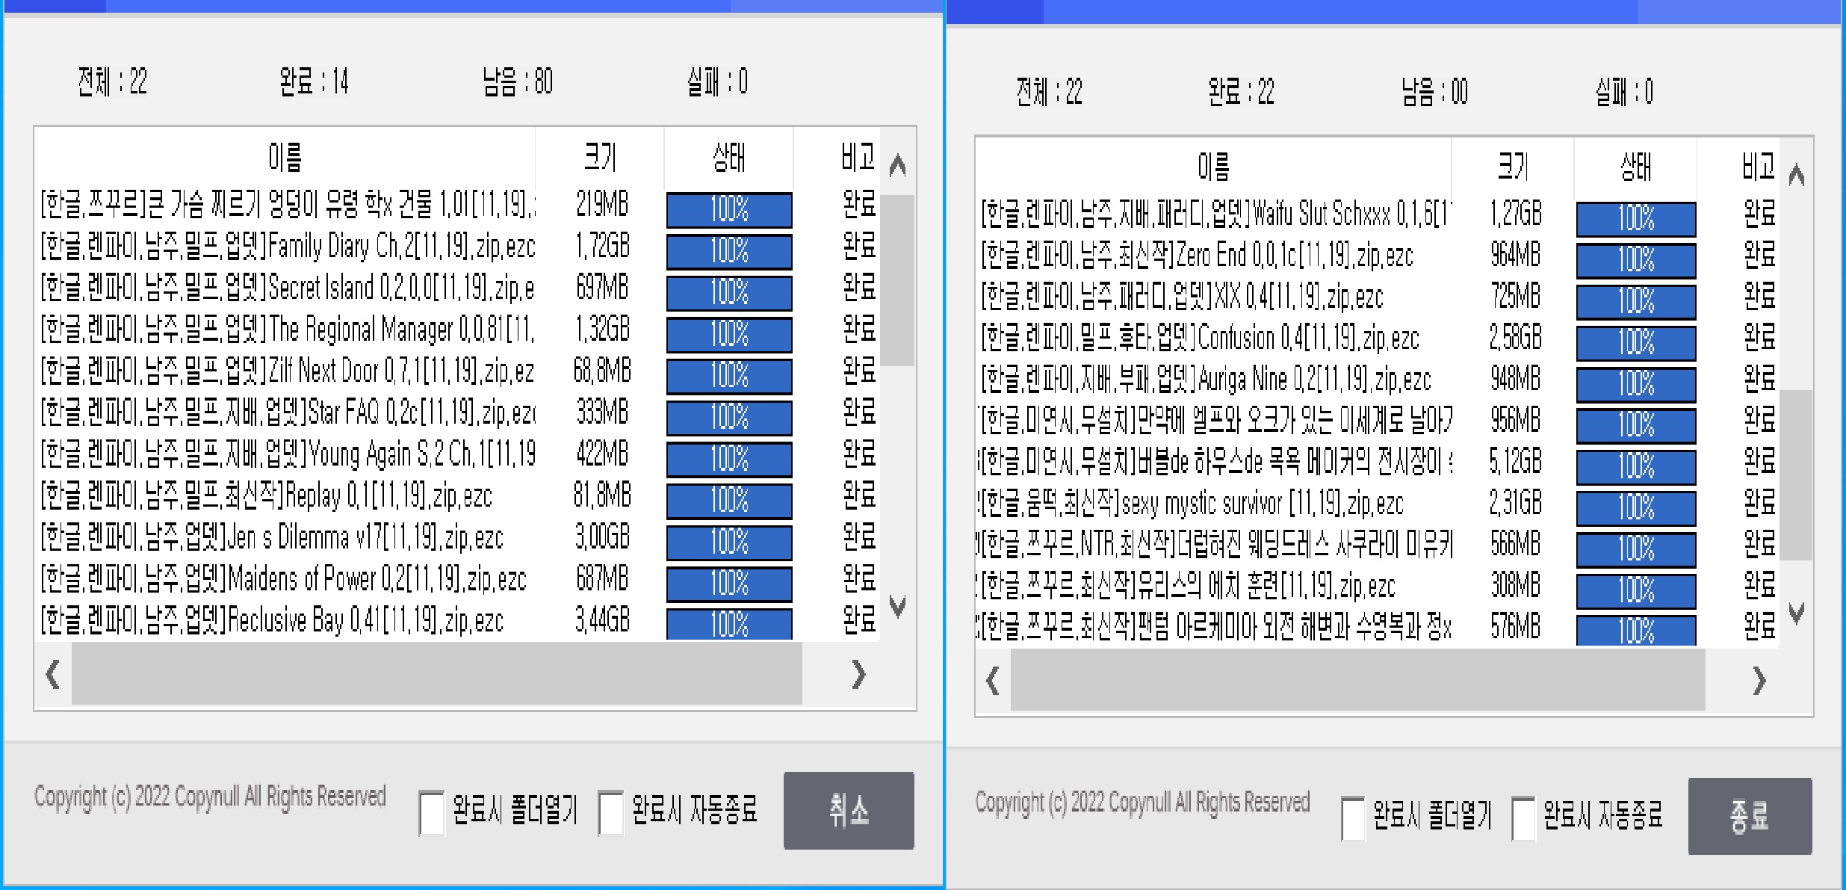Click progress bar for Family Diary Ch.2
The height and width of the screenshot is (890, 1846).
click(728, 251)
